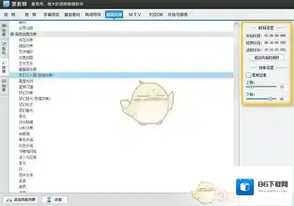This screenshot has height=206, width=294.
Task: Choose the 油墨画 style
Action: coord(24,134)
